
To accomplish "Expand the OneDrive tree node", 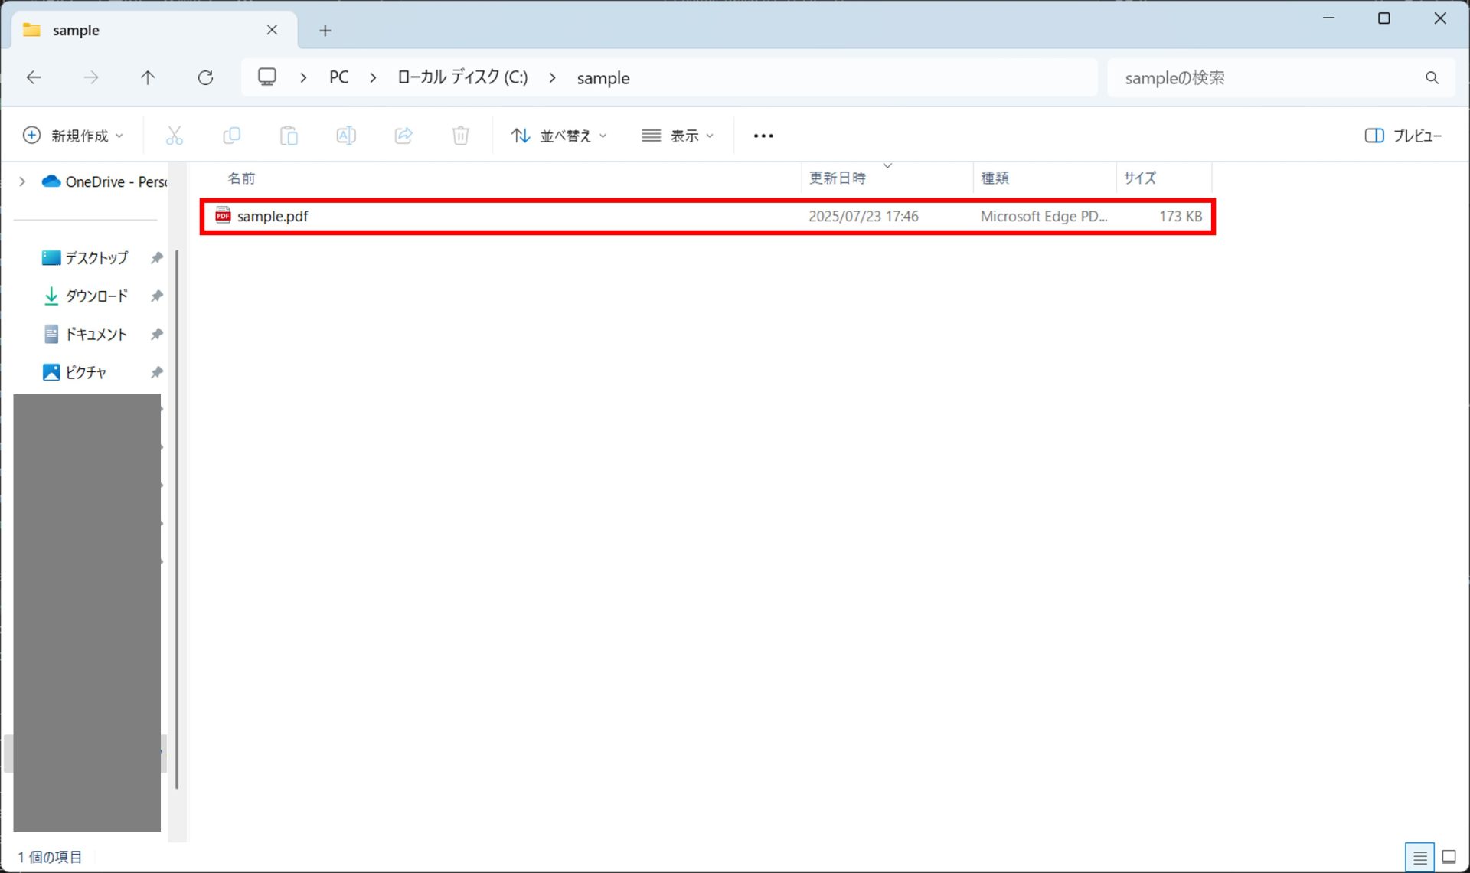I will tap(22, 181).
